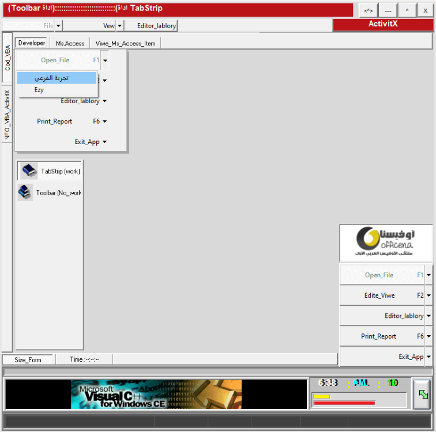Open Edite_Viwe dropdown arrow in right panel

429,295
